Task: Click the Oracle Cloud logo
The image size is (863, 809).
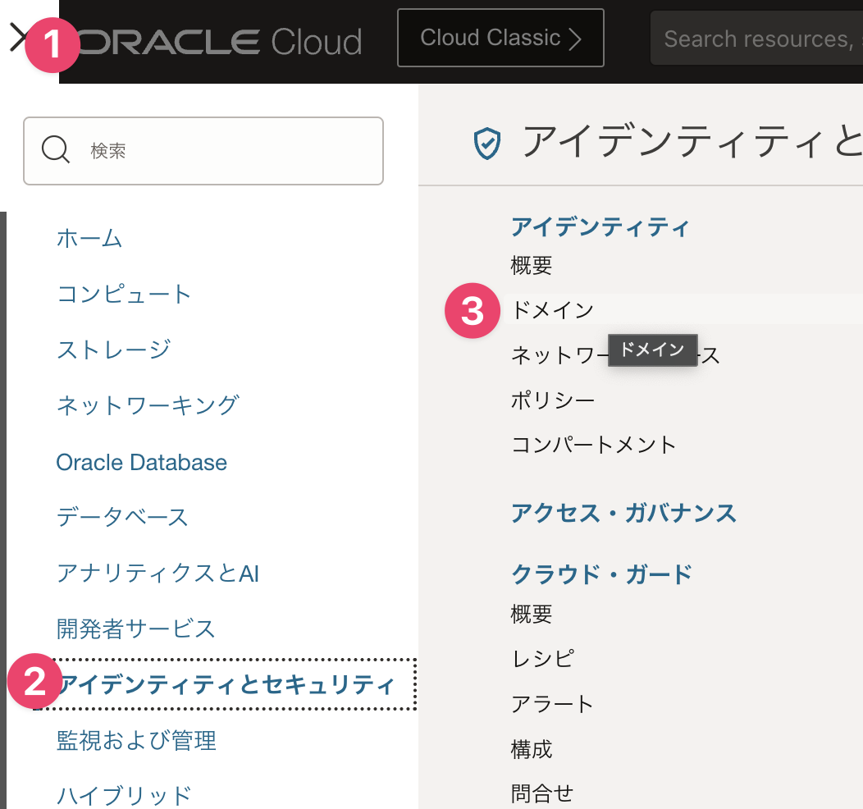Action: 220,41
